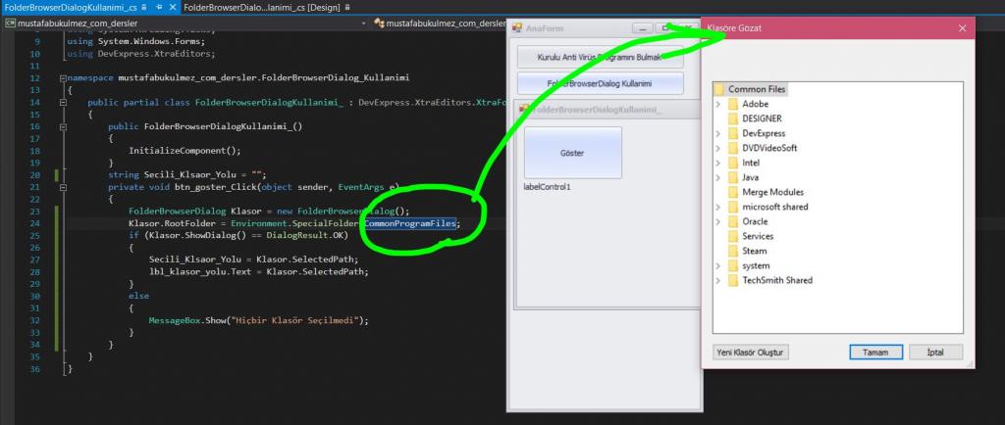Image resolution: width=1005 pixels, height=425 pixels.
Task: Minimize the AnaForm window
Action: tap(642, 28)
